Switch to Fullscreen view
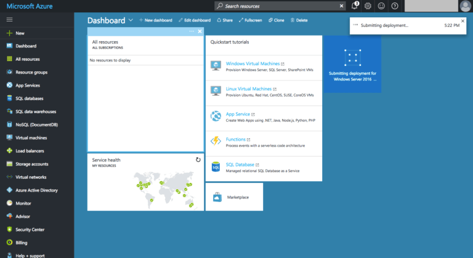473x258 pixels. click(x=251, y=20)
